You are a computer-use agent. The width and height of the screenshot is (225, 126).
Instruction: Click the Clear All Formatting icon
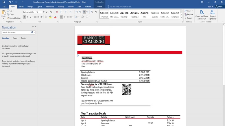point(57,12)
